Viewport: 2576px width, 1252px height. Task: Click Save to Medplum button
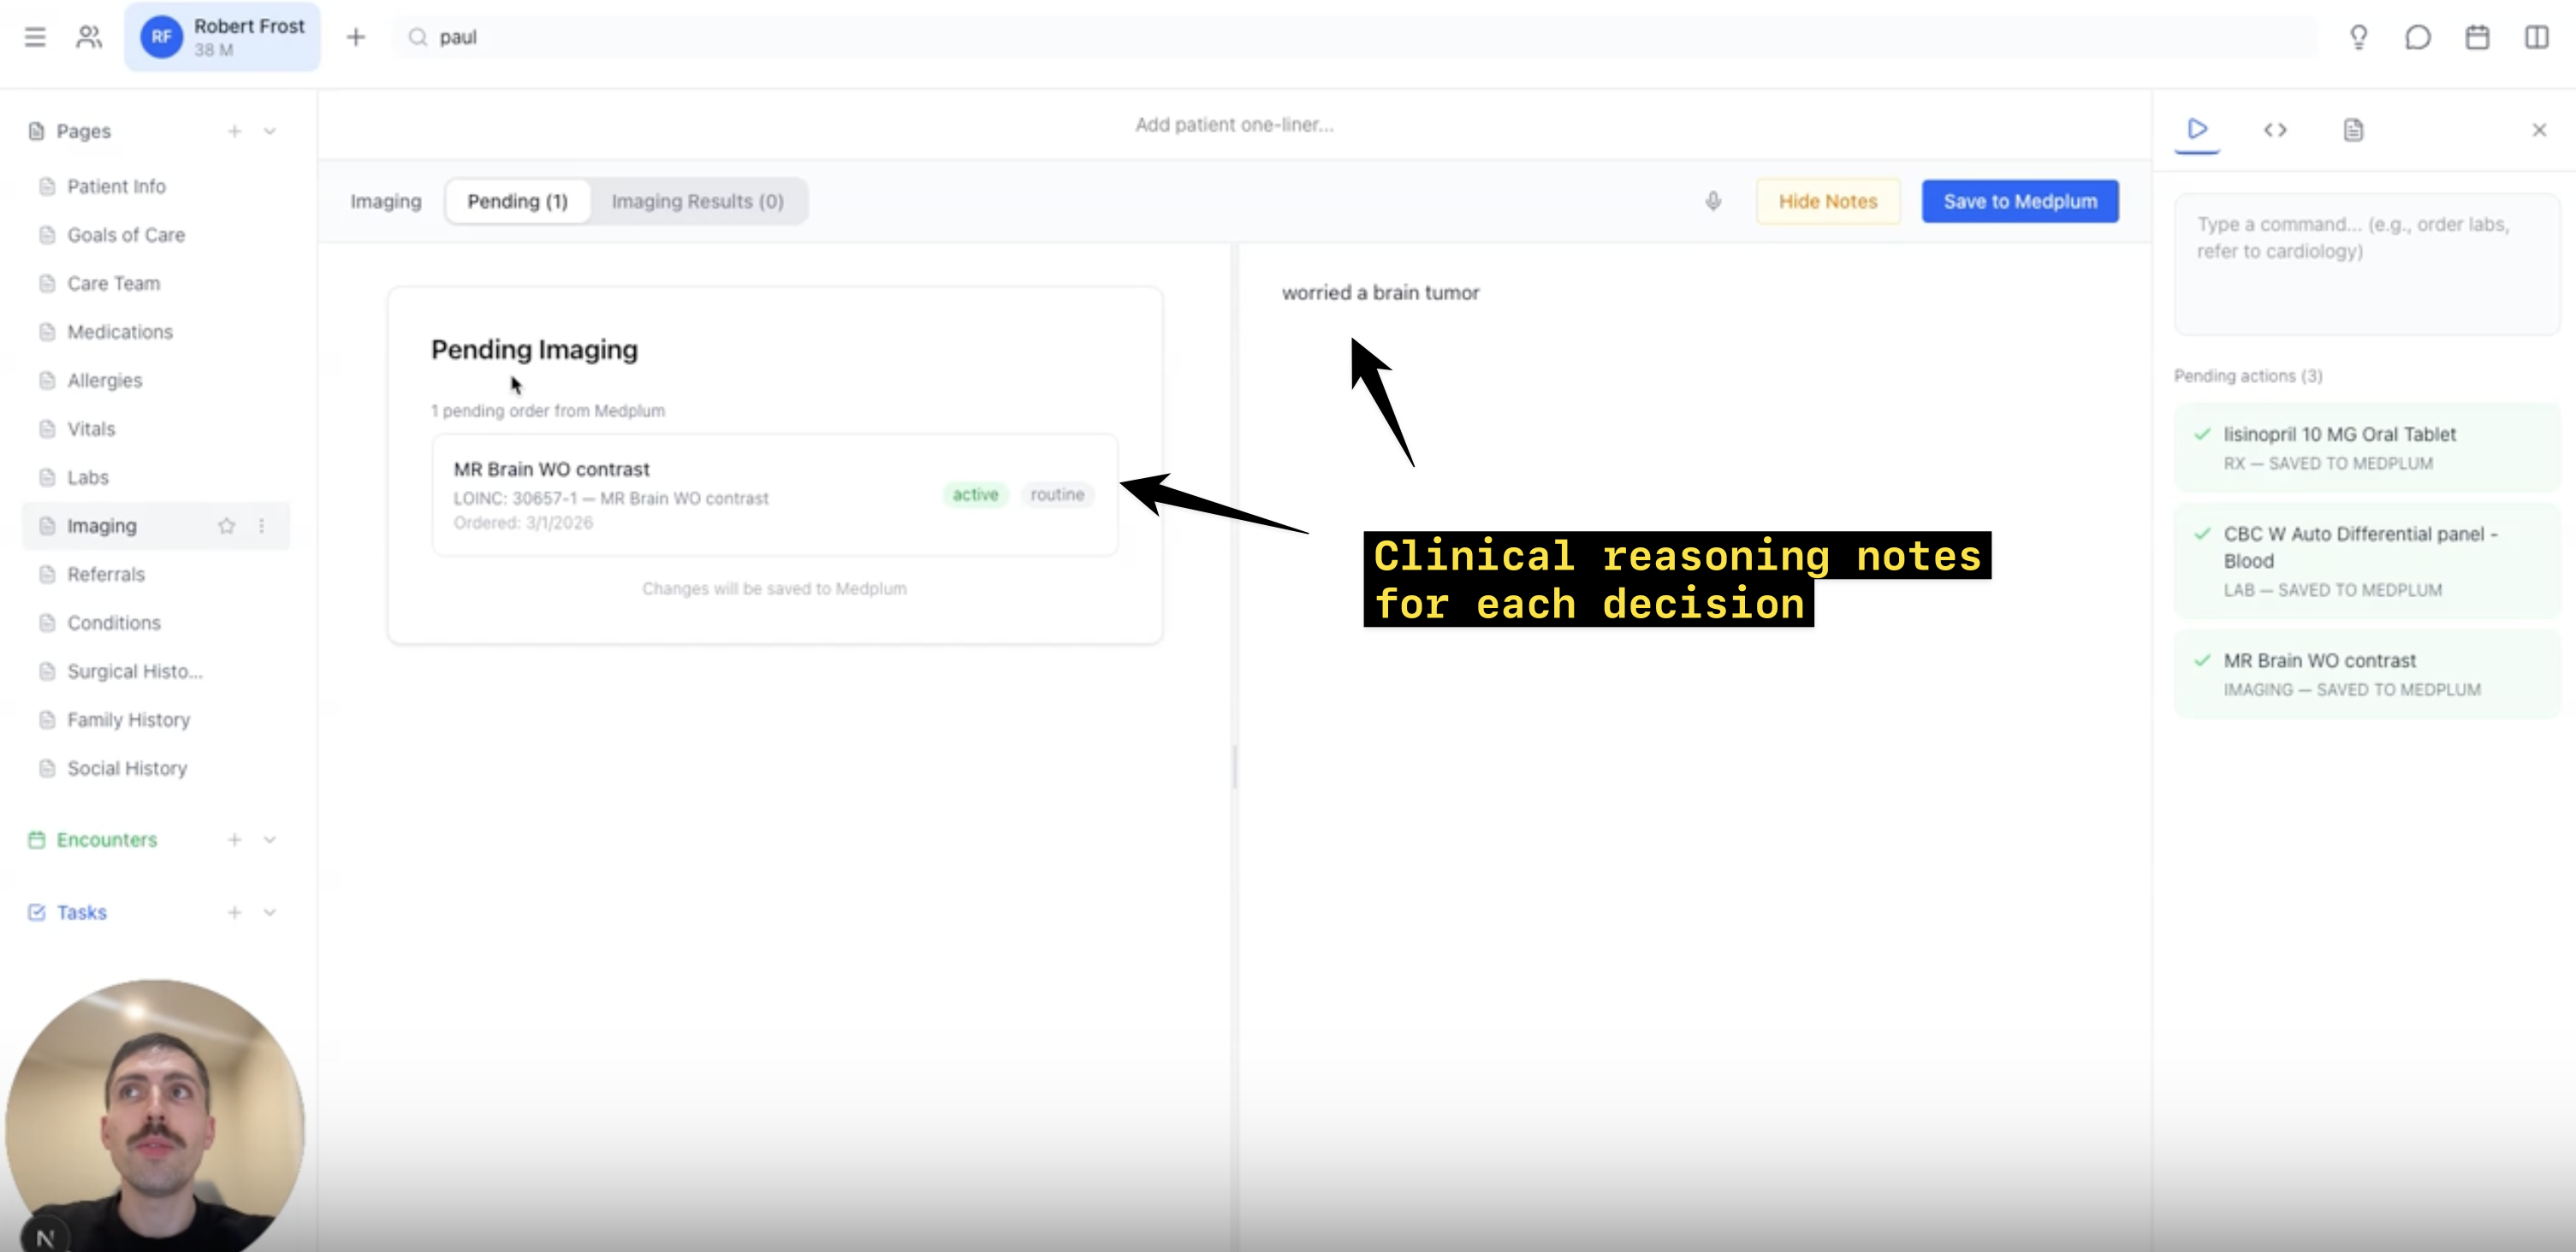pyautogui.click(x=2020, y=201)
